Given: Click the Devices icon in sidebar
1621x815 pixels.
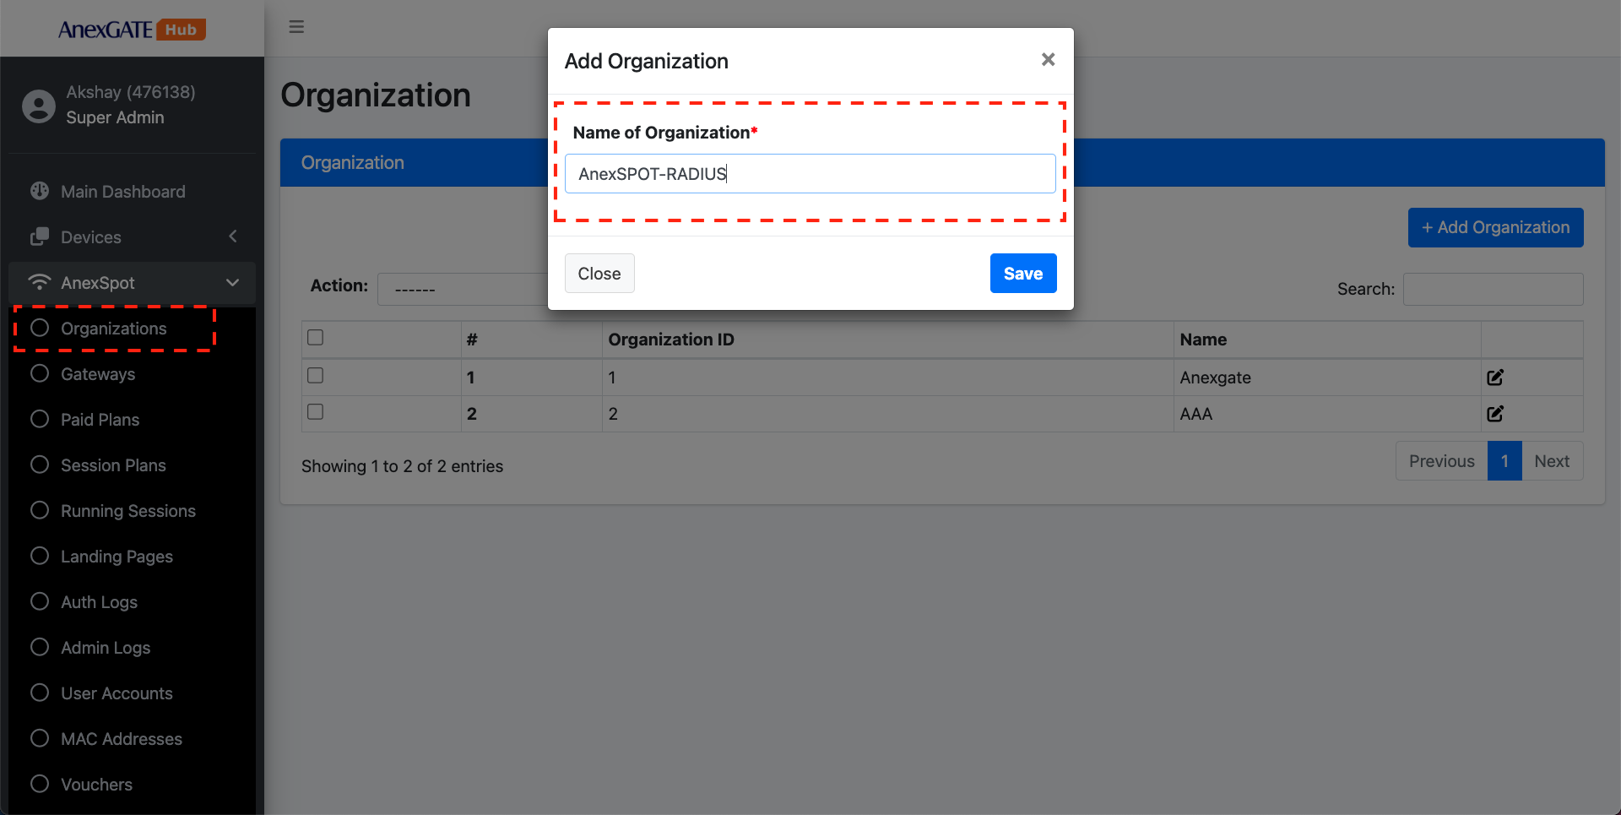Looking at the screenshot, I should [x=40, y=237].
